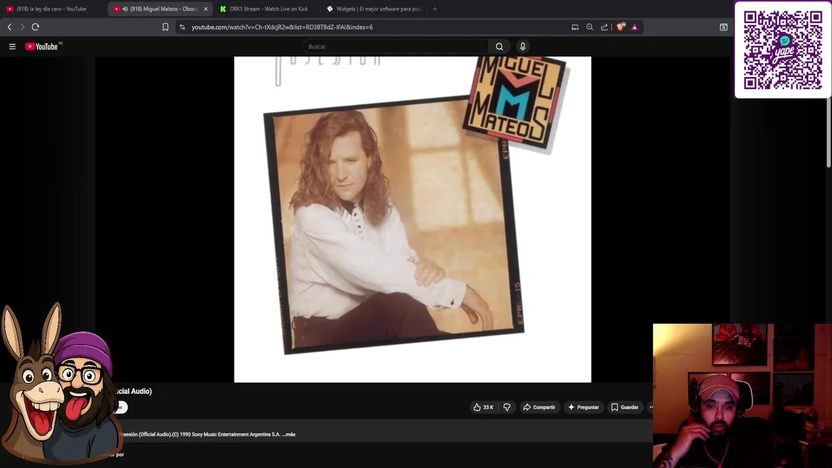Viewport: 832px width, 468px height.
Task: Click the Miguel Mateos album art video
Action: tap(412, 219)
